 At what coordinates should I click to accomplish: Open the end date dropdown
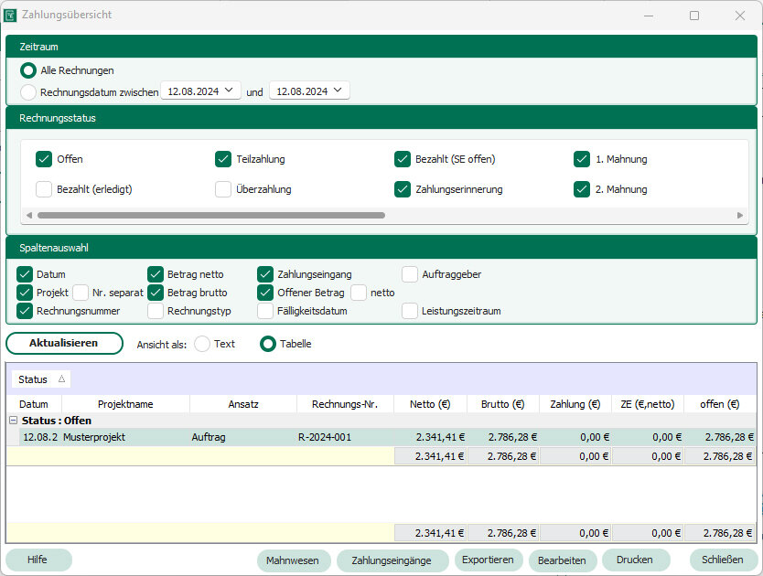coord(337,91)
